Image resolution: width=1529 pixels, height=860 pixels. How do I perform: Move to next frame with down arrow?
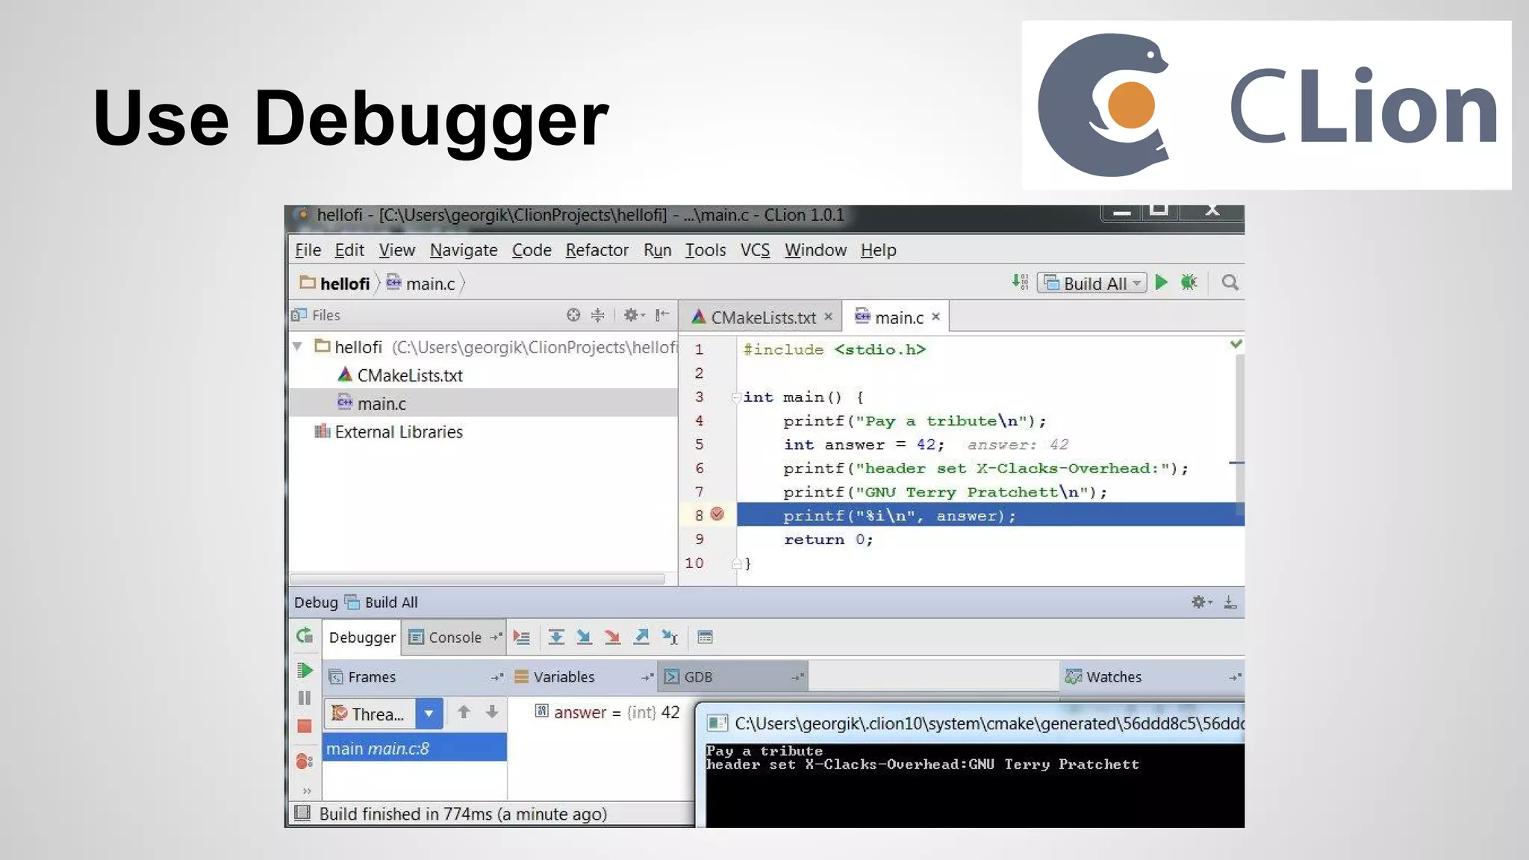[x=492, y=712]
